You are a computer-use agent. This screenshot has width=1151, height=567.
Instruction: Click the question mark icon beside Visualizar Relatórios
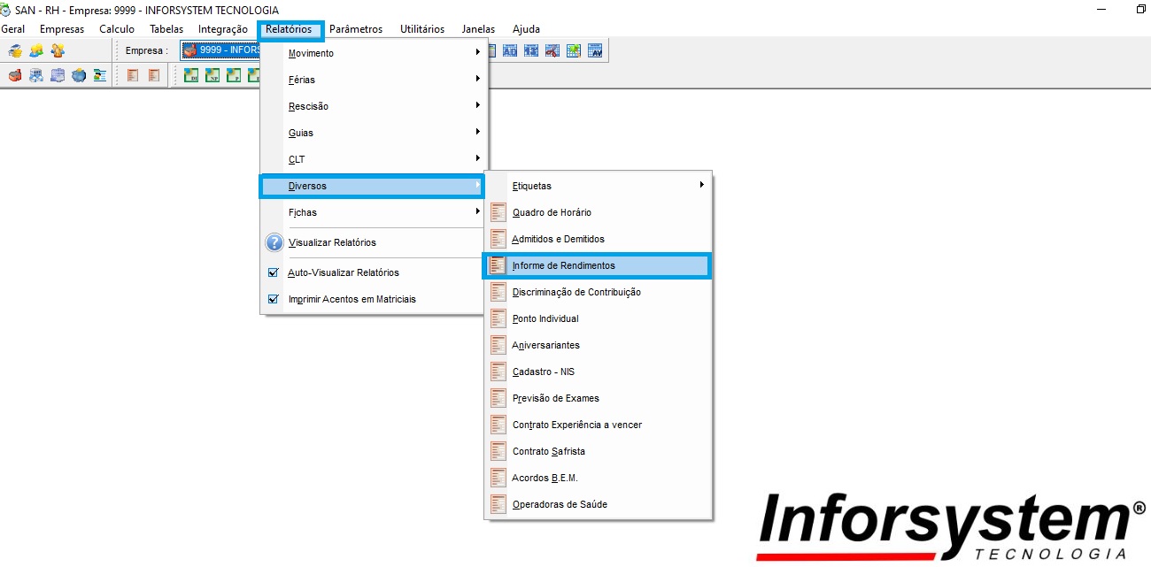(x=274, y=242)
